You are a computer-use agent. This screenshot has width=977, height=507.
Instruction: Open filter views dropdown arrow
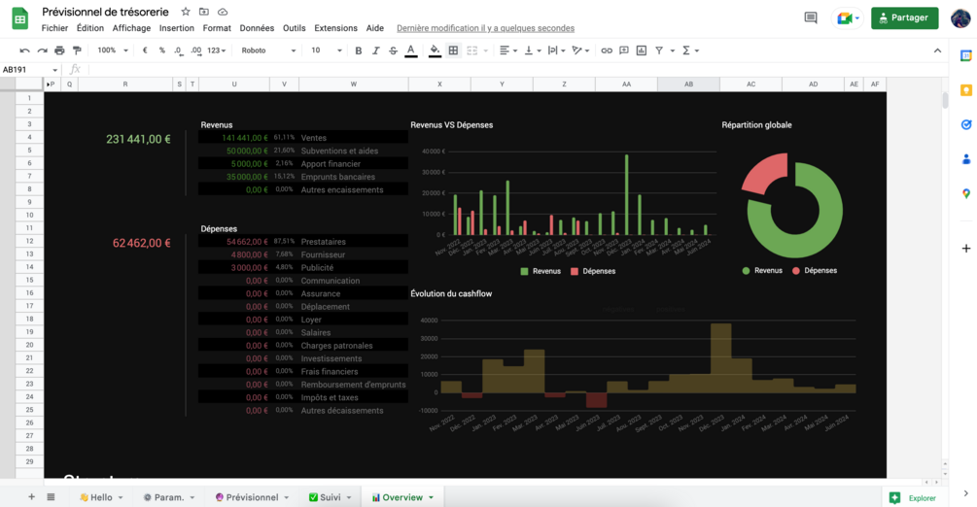coord(673,51)
